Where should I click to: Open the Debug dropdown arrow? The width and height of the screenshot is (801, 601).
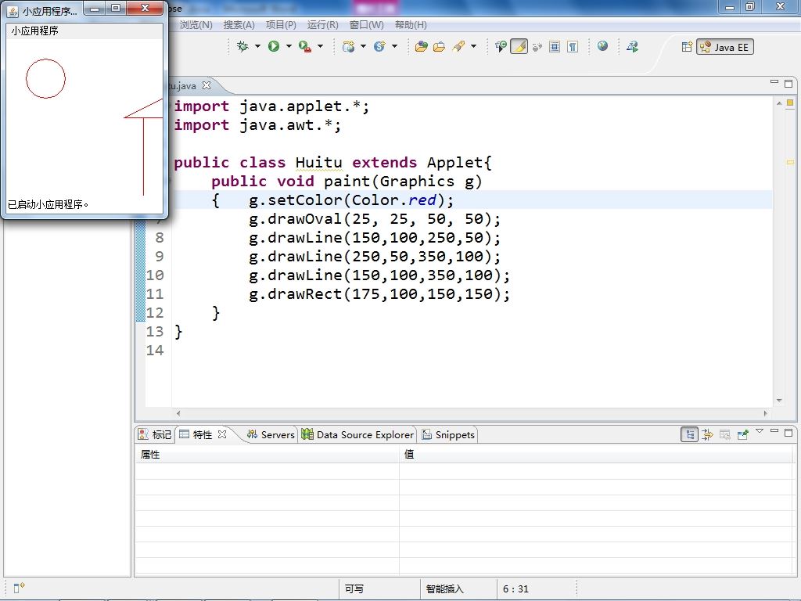(257, 46)
